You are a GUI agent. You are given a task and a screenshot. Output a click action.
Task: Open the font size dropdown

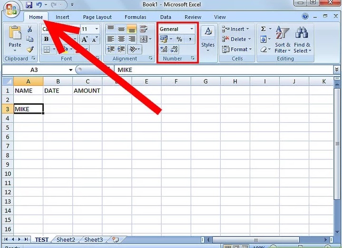(97, 29)
